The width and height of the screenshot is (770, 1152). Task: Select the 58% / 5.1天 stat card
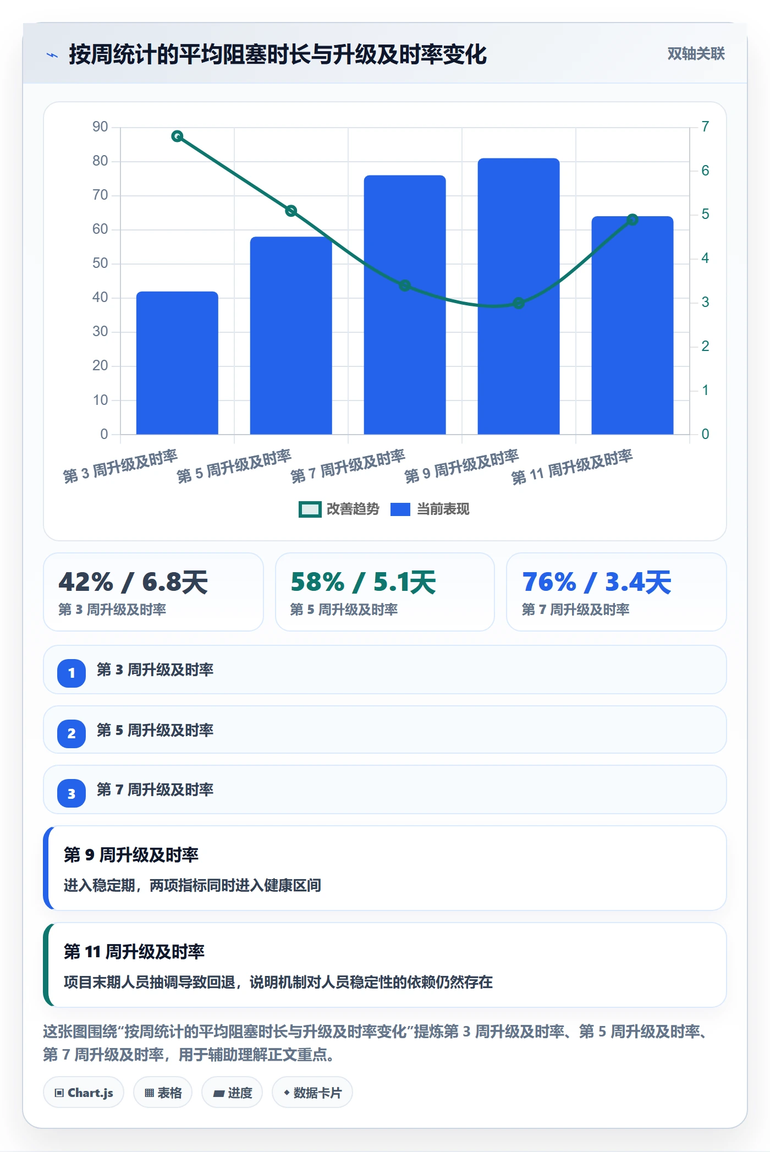point(385,592)
